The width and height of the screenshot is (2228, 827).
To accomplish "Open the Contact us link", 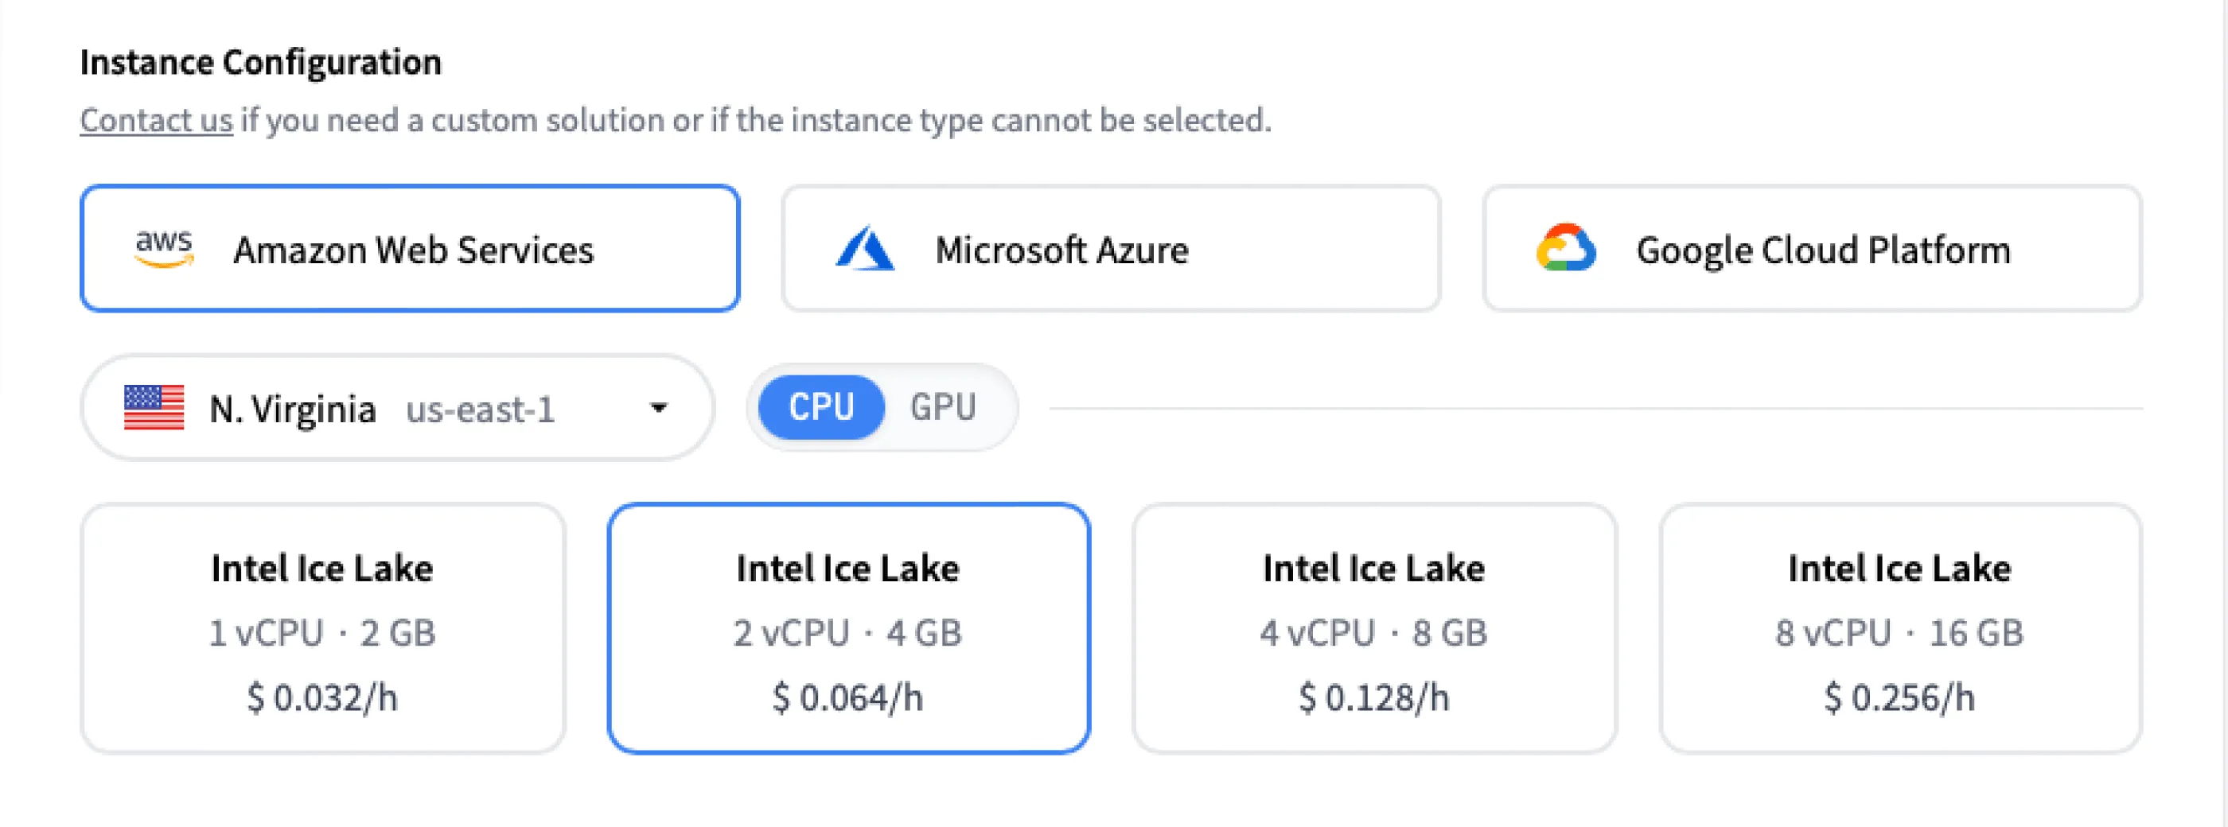I will 156,120.
